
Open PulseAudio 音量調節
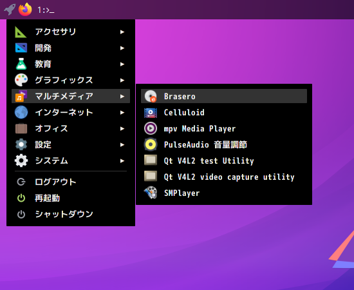click(x=224, y=144)
